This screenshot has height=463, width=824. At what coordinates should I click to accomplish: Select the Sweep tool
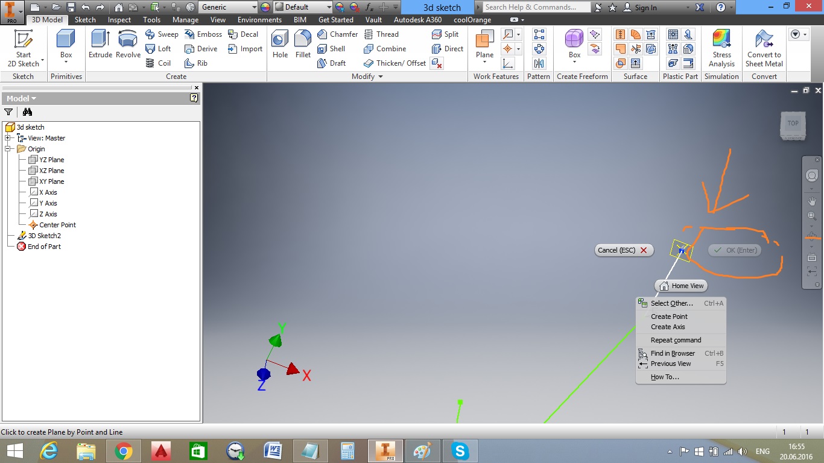(161, 34)
